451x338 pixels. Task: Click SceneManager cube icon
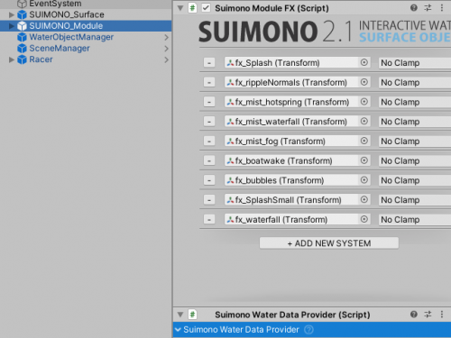(22, 49)
